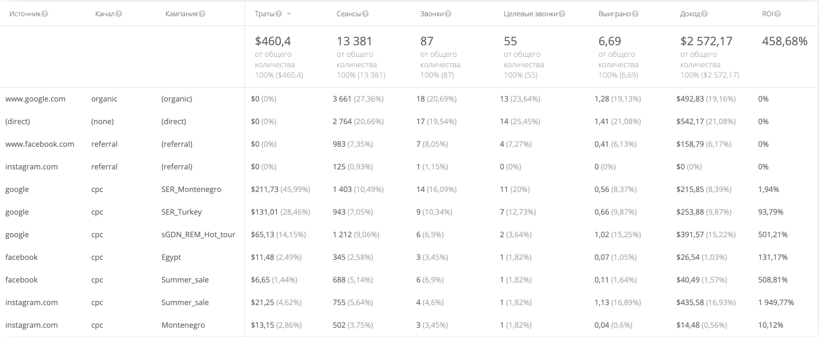Click help icon next to Источник
This screenshot has width=819, height=337.
click(x=45, y=14)
